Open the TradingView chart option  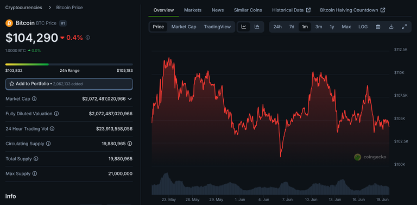(217, 27)
